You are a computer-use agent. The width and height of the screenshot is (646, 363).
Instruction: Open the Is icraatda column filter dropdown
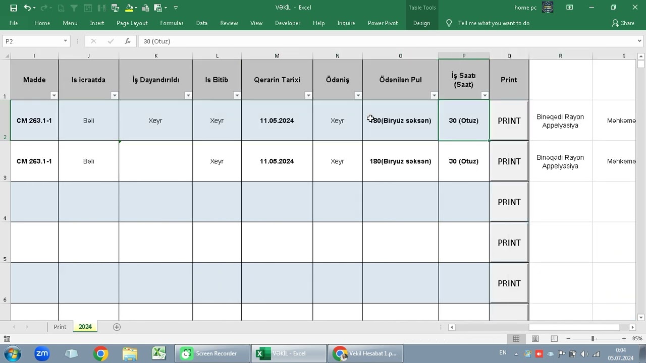tap(115, 95)
